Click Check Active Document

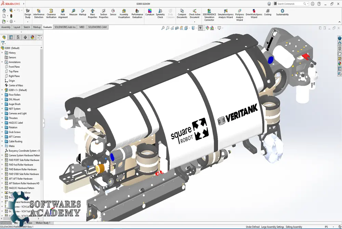(x=195, y=14)
